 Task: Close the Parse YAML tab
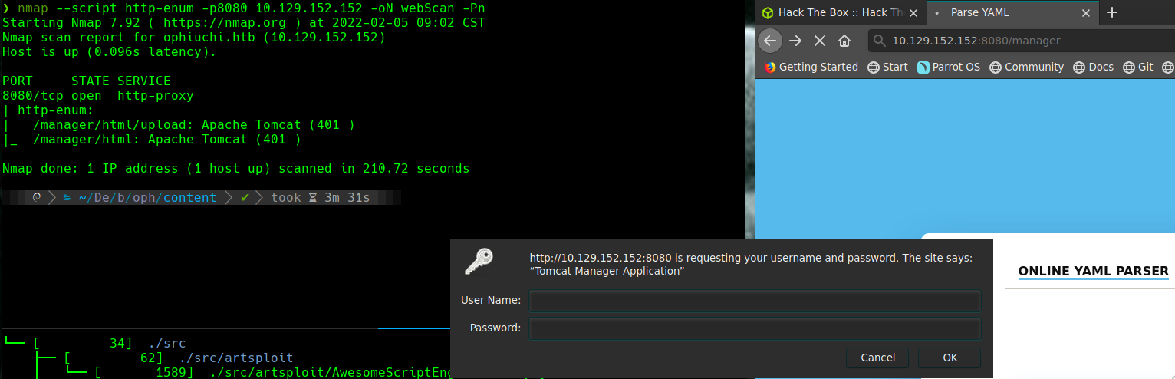[x=1084, y=12]
